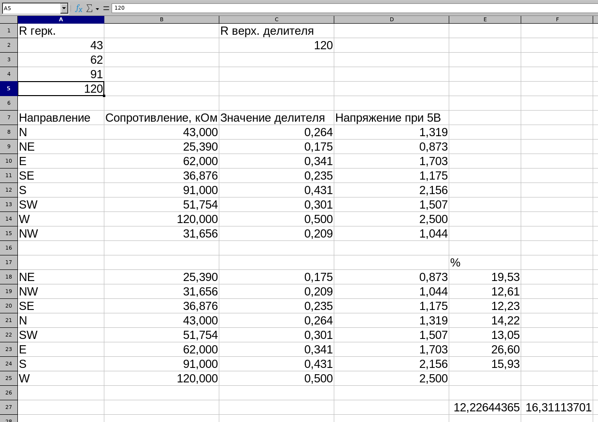Viewport: 598px width, 422px height.
Task: Select cell D8 with value 1,319
Action: coord(391,132)
